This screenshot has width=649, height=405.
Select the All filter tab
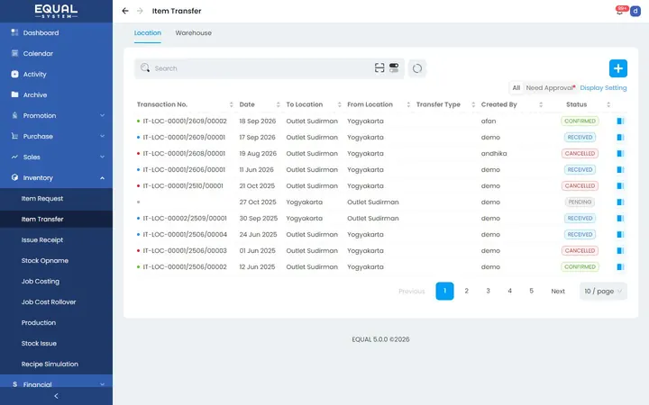pos(516,87)
